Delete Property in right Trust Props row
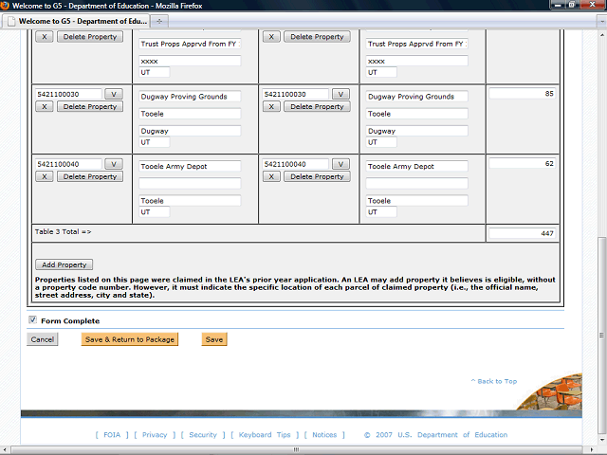This screenshot has width=607, height=455. 317,37
